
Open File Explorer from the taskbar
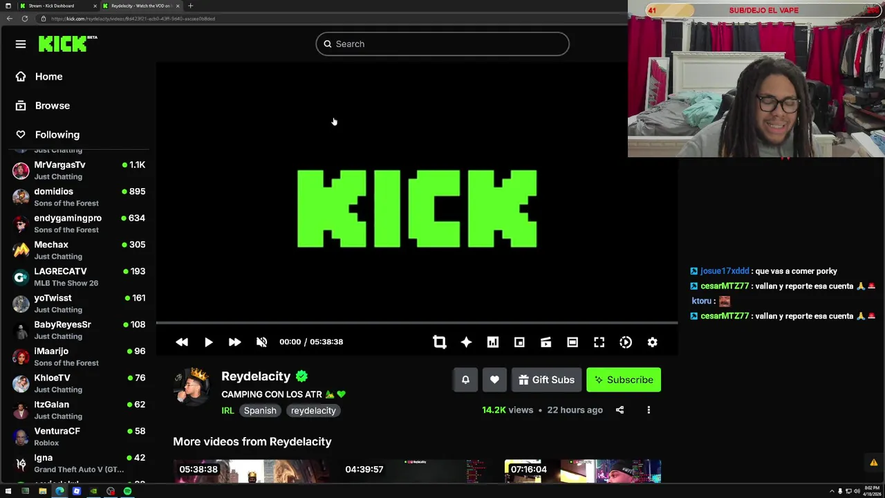[x=42, y=491]
